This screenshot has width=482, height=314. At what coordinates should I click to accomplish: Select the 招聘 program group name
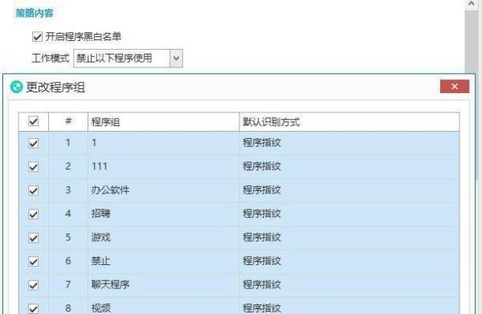point(100,214)
